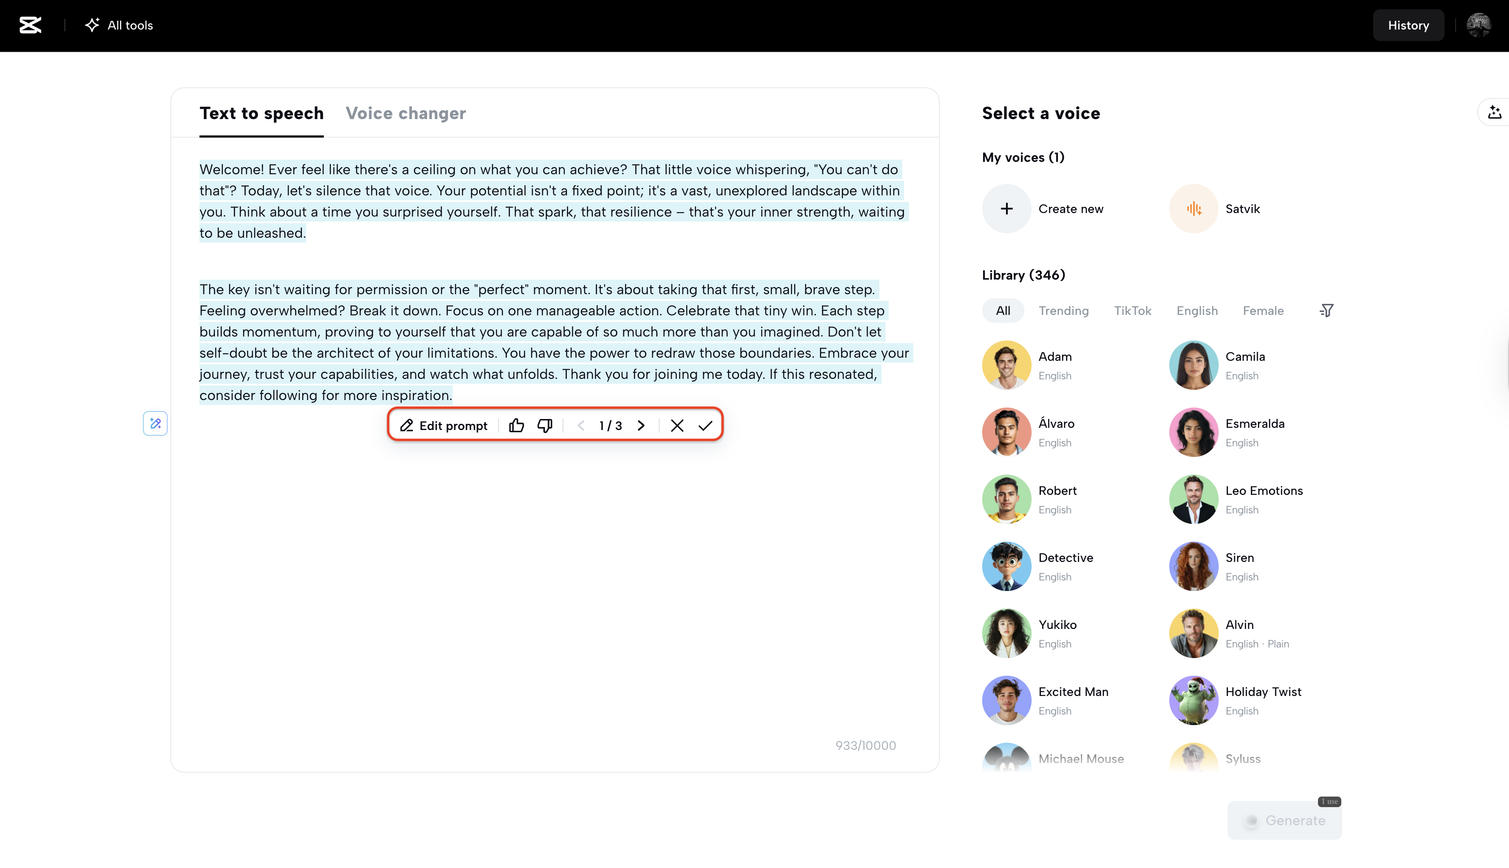Image resolution: width=1509 pixels, height=868 pixels.
Task: Click the CapCut logo icon
Action: tap(30, 25)
